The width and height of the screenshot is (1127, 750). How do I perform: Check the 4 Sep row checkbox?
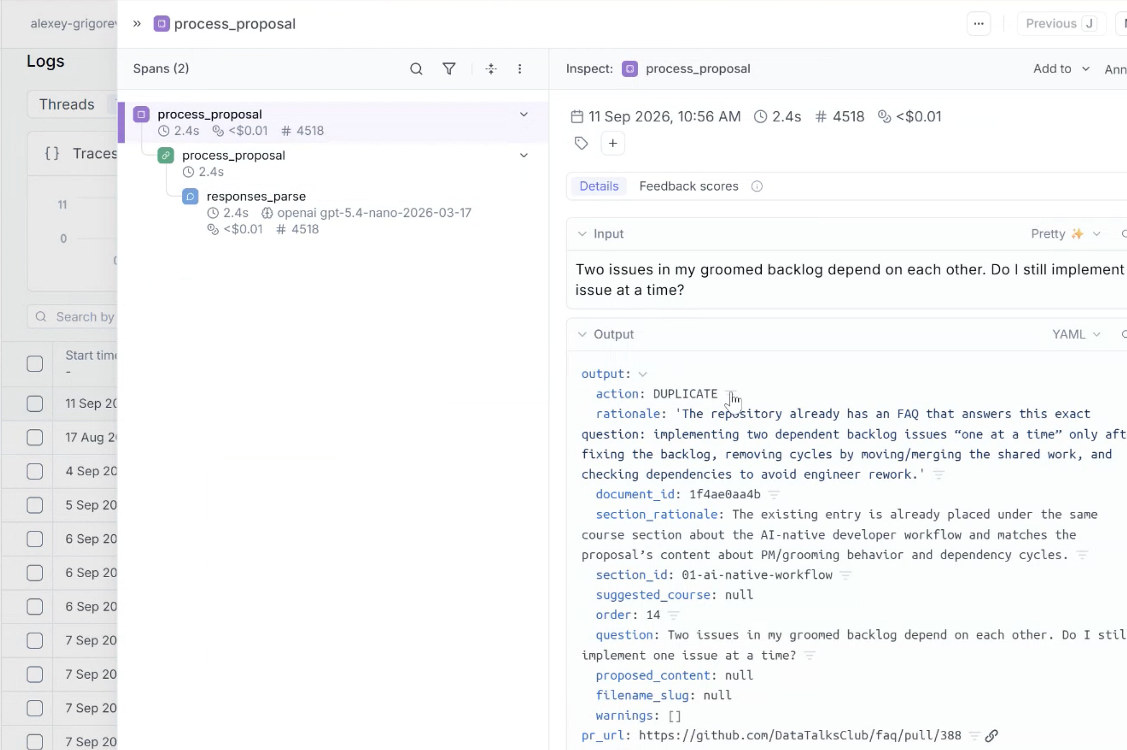[x=34, y=471]
